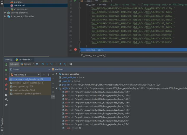Move to previous frame arrow
Screen dimensions: 187x135
[x=44, y=75]
